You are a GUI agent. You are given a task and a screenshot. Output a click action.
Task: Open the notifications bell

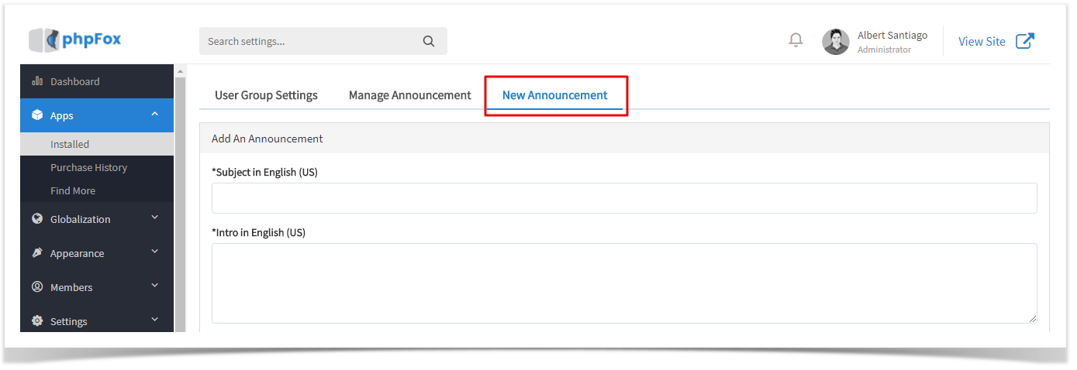pos(796,40)
